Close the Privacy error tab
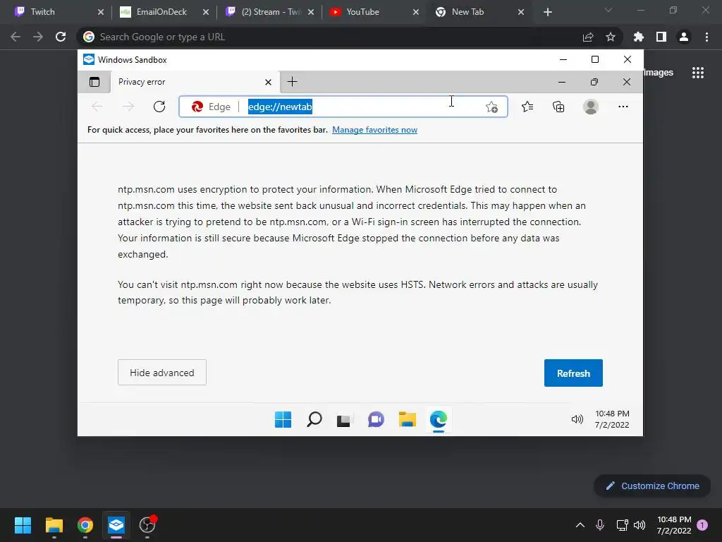Screen dimensions: 722x542 tap(268, 82)
